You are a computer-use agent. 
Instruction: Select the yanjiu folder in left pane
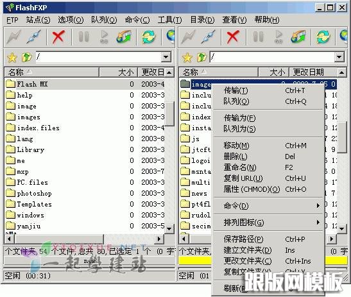point(85,226)
